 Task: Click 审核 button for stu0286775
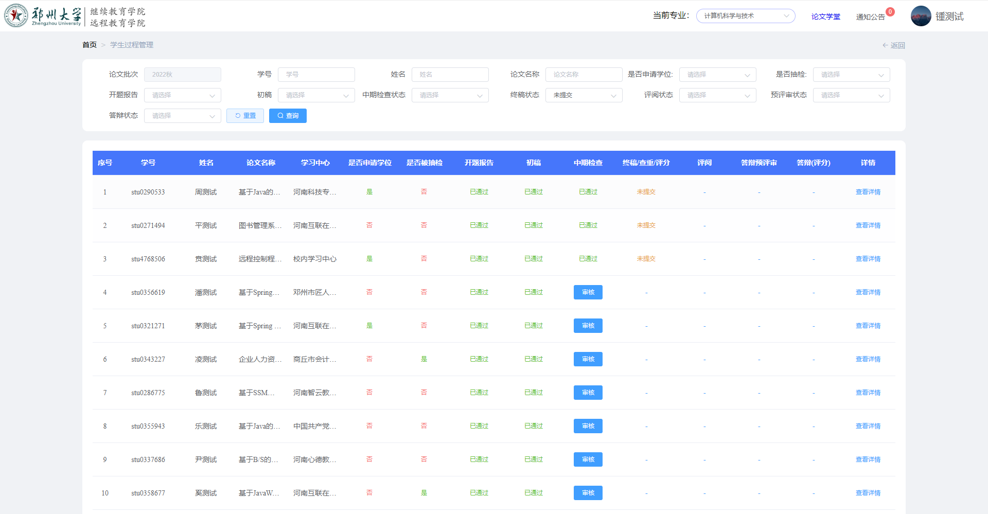(x=588, y=393)
